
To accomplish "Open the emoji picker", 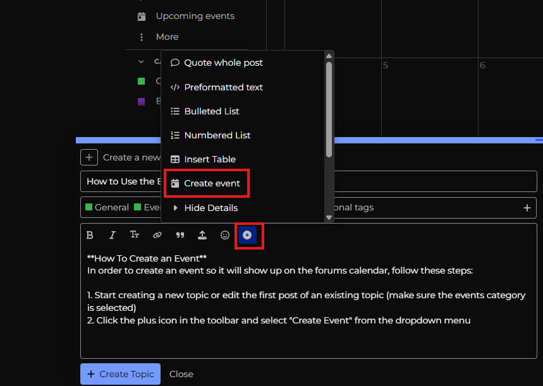I will [225, 235].
